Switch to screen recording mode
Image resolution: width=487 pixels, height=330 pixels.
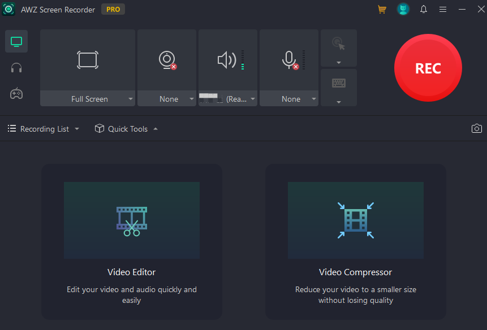(16, 41)
